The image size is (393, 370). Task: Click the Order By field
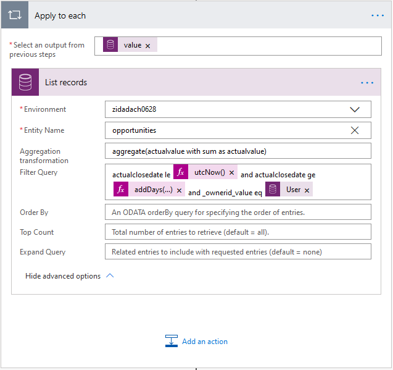point(238,212)
